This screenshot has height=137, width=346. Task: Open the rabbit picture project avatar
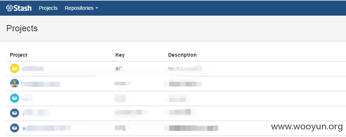click(15, 83)
